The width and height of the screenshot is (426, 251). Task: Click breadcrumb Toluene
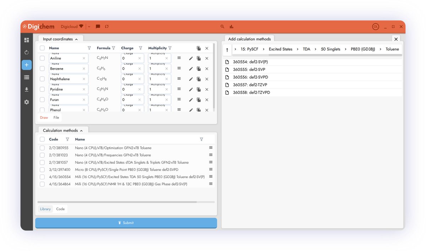point(392,49)
